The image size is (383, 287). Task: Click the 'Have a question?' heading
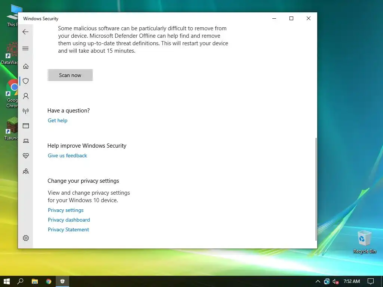pyautogui.click(x=68, y=111)
